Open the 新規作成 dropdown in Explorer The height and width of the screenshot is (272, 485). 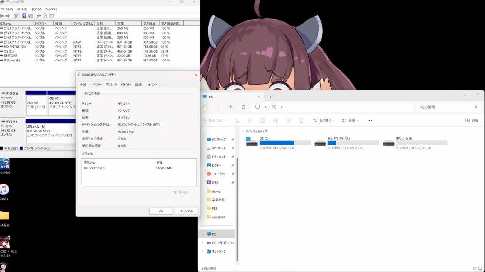click(x=214, y=121)
